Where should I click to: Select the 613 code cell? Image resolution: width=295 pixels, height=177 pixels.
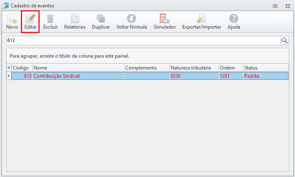[22, 76]
